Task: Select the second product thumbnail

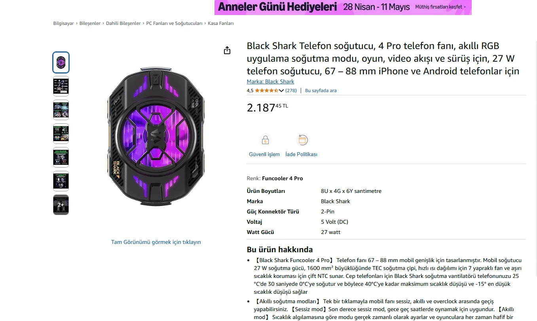Action: pos(61,86)
